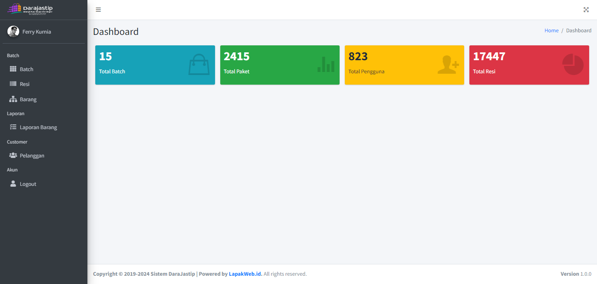Go to Home via breadcrumb link

click(x=551, y=31)
